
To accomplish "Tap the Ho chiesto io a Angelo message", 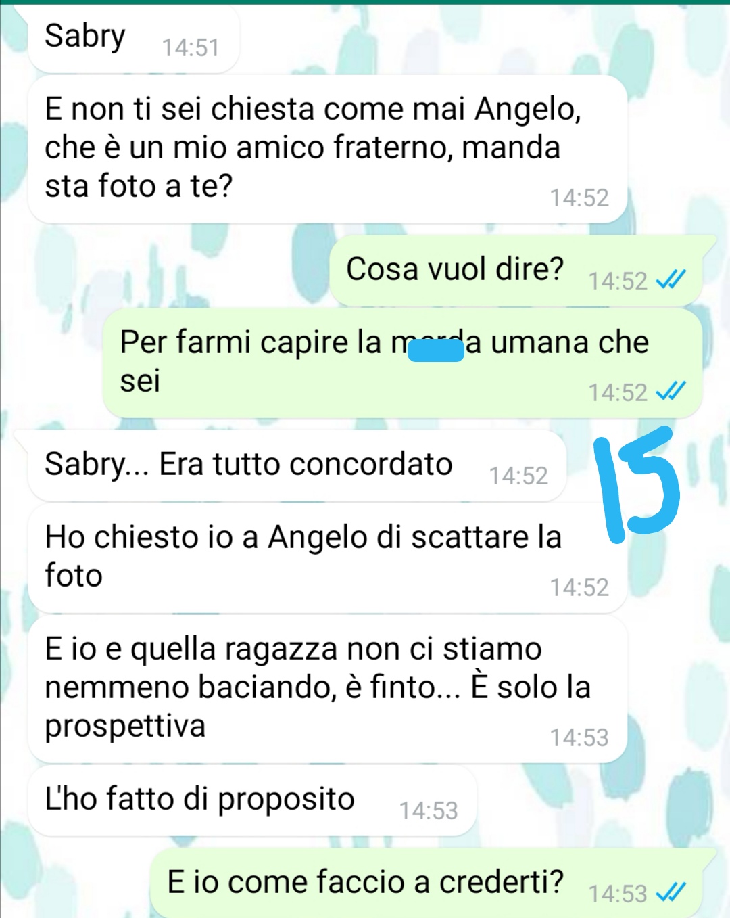I will tap(328, 558).
